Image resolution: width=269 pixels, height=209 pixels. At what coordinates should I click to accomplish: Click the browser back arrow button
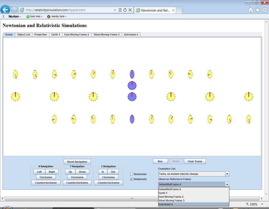(5, 10)
